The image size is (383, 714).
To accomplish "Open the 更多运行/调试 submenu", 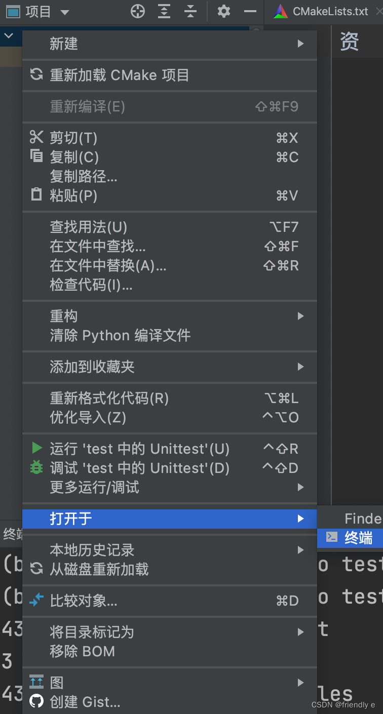I will (302, 487).
